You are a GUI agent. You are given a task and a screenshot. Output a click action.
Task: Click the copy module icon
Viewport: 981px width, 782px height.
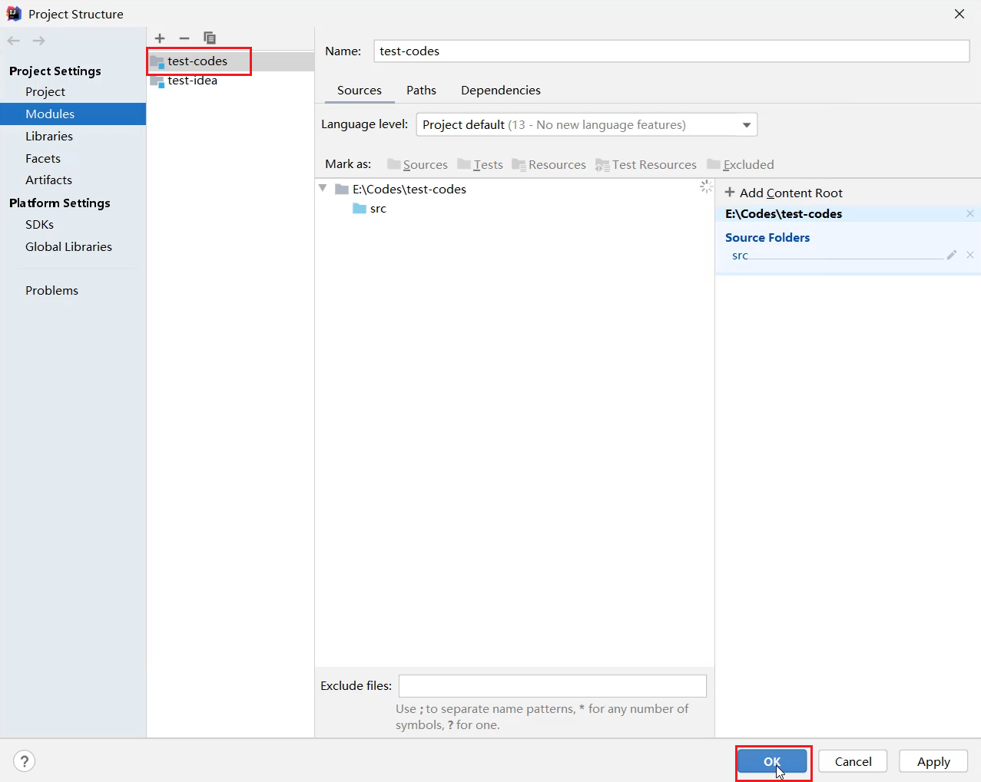point(209,38)
